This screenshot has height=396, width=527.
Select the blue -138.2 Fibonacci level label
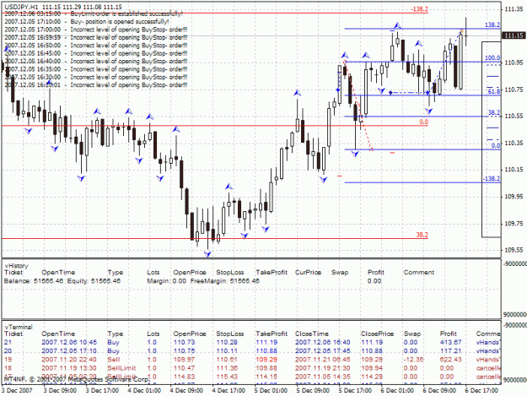point(492,179)
